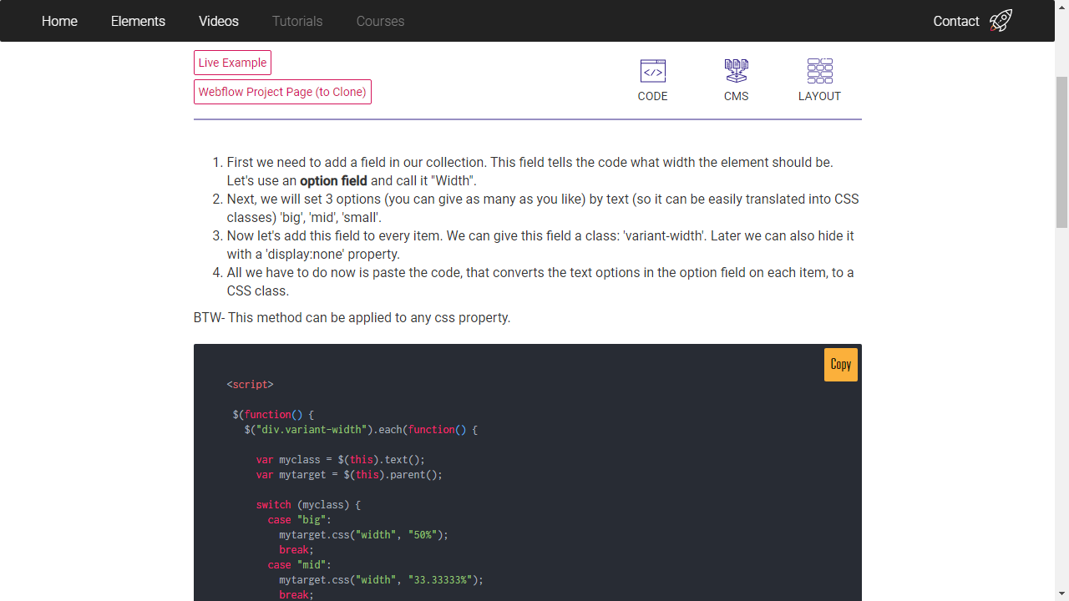
Task: Click the Live Example button
Action: pos(232,63)
